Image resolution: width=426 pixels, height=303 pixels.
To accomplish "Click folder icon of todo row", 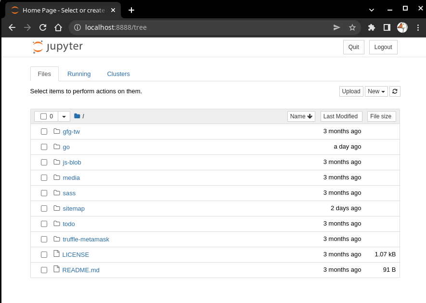I will tap(57, 224).
